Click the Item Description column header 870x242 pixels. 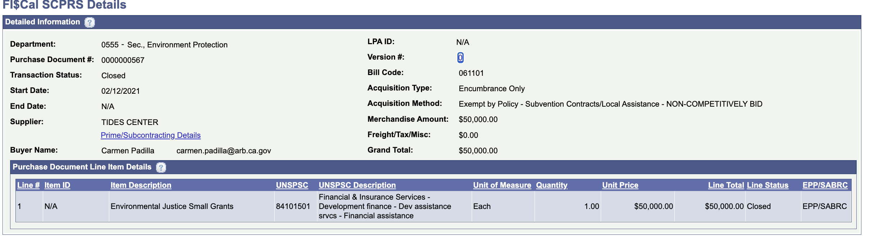[141, 185]
